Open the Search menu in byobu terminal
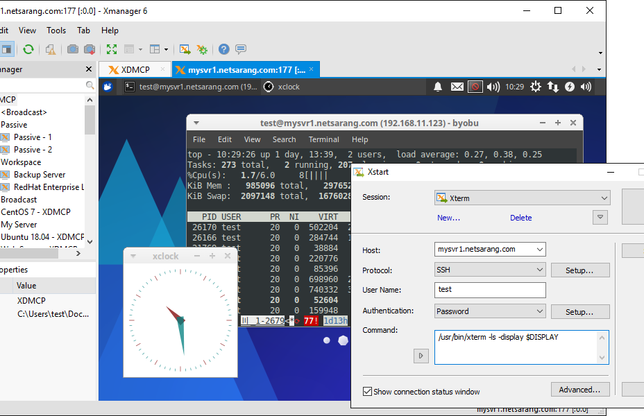This screenshot has height=416, width=644. click(x=285, y=139)
